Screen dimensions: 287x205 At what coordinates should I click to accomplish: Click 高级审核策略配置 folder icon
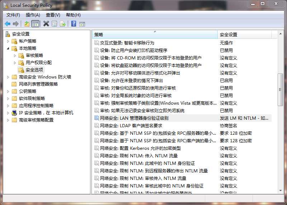pyautogui.click(x=14, y=120)
